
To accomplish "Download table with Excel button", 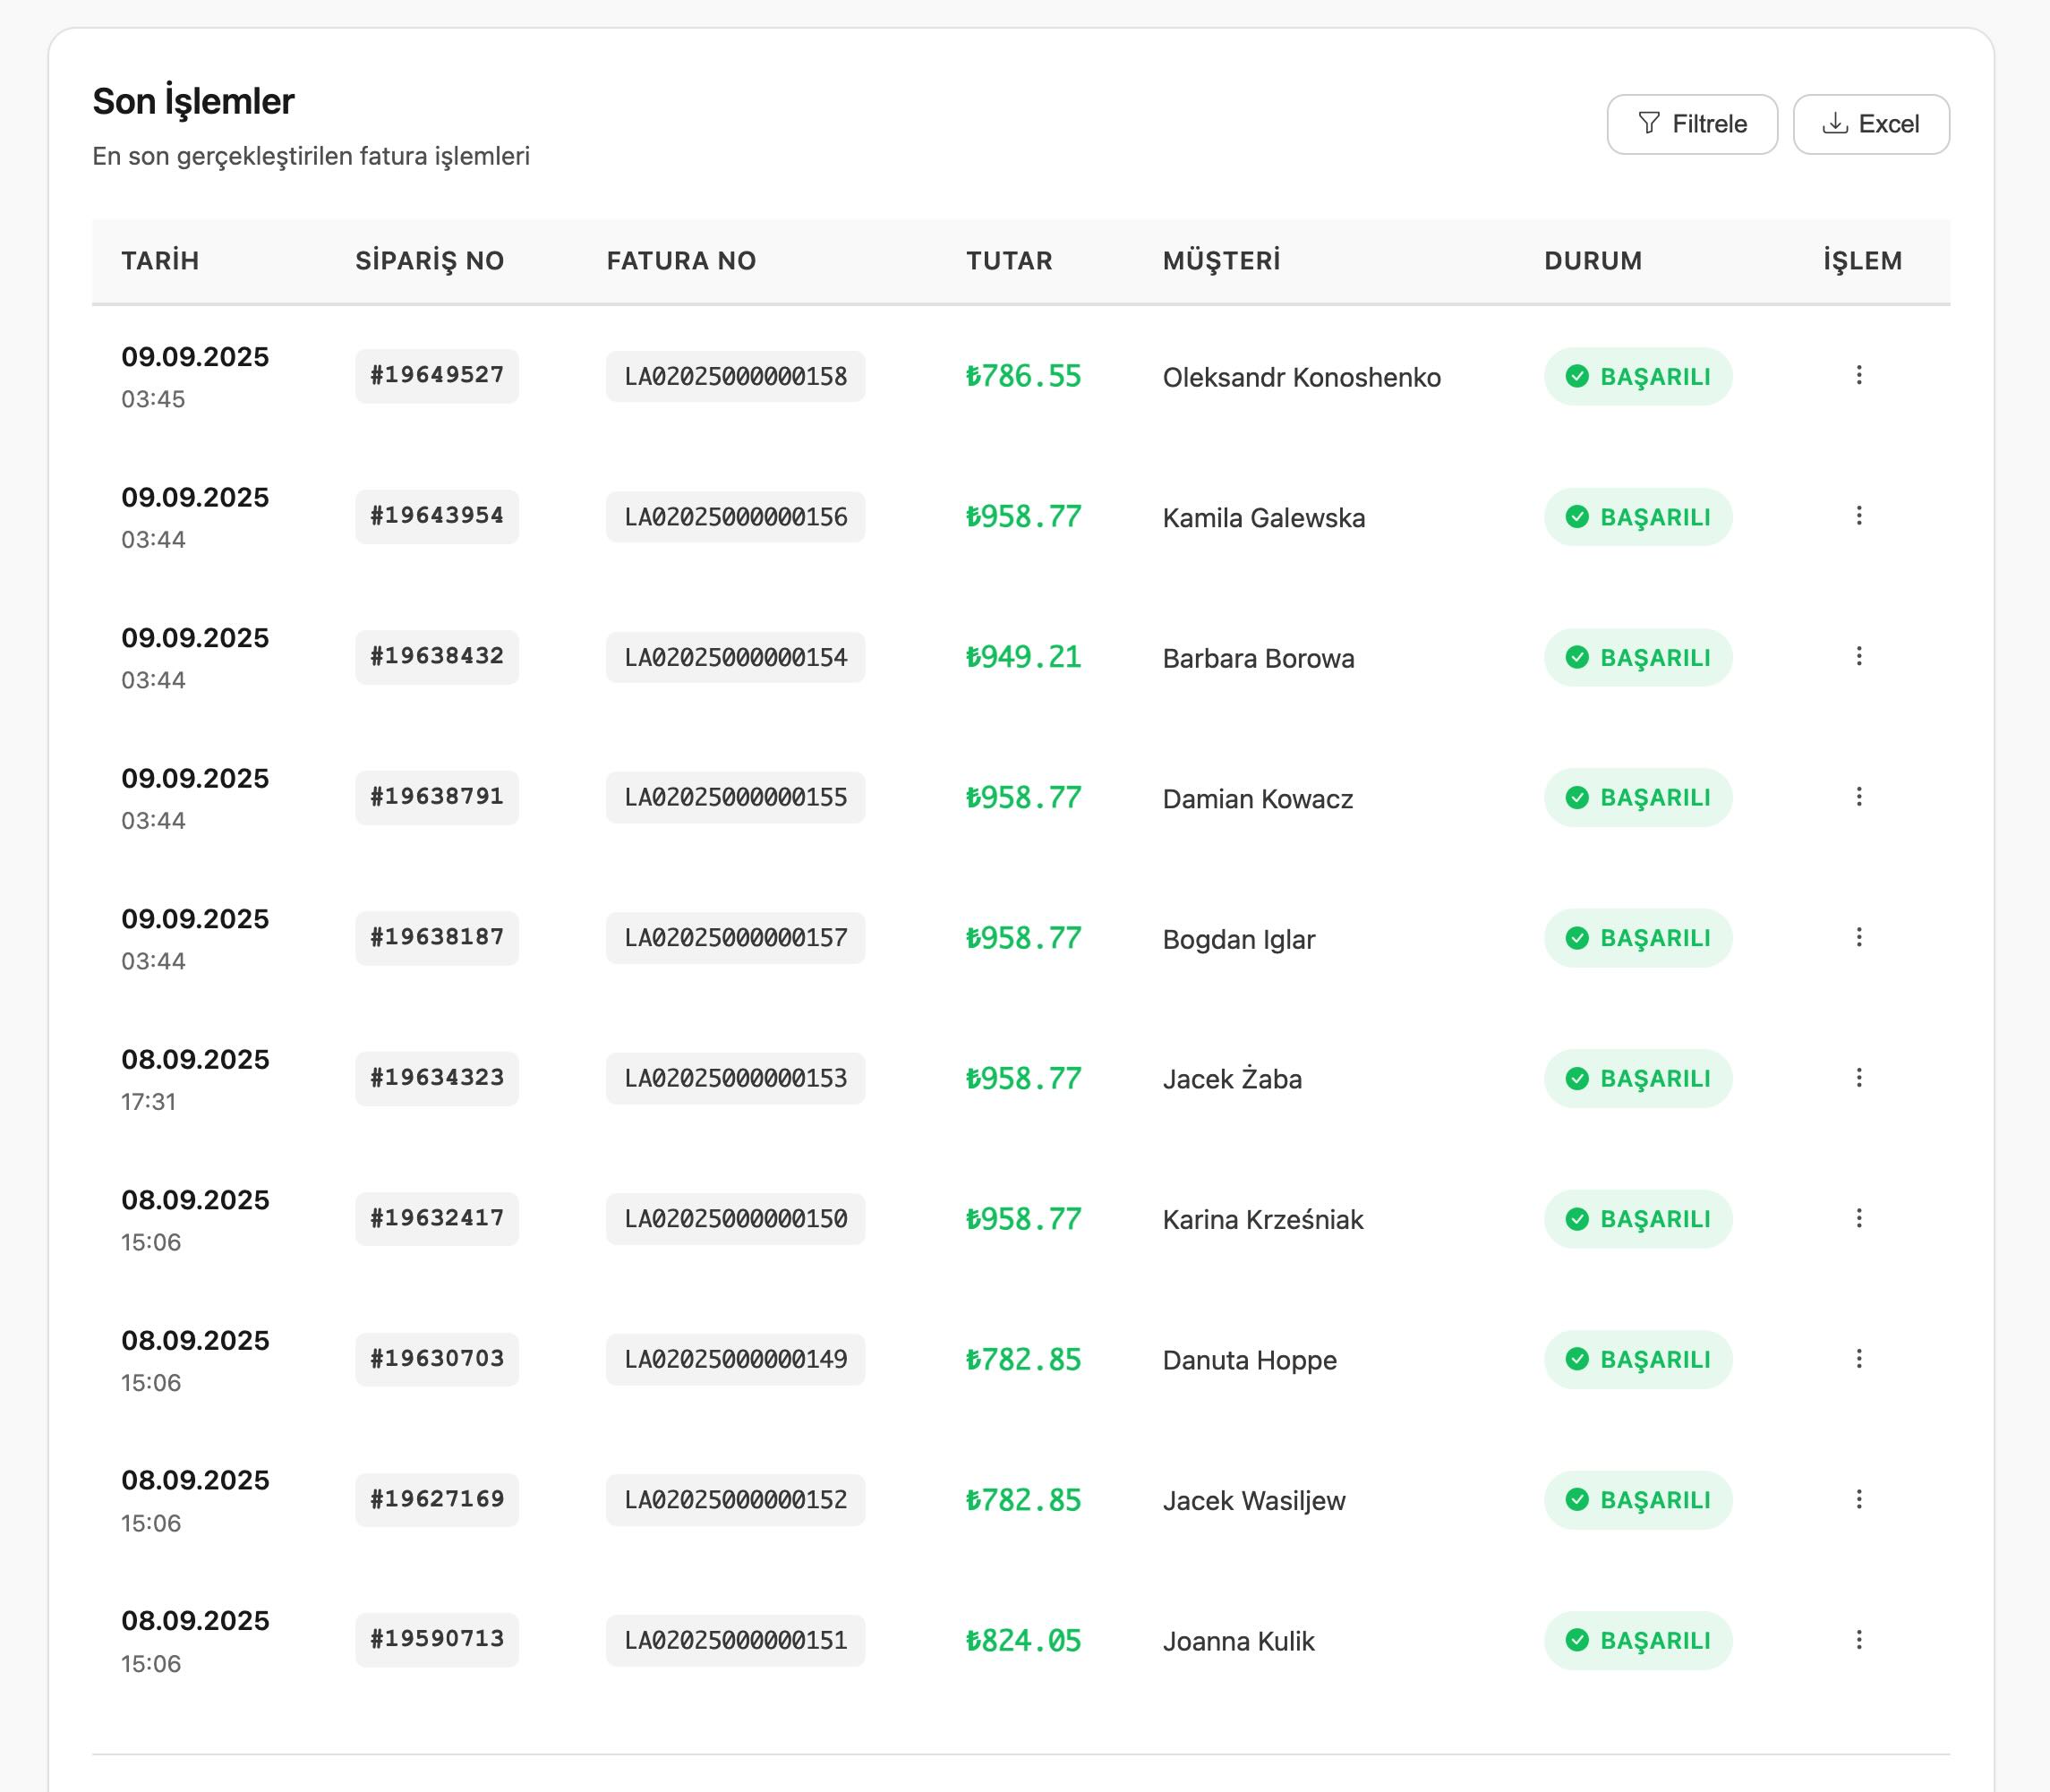I will click(x=1870, y=124).
